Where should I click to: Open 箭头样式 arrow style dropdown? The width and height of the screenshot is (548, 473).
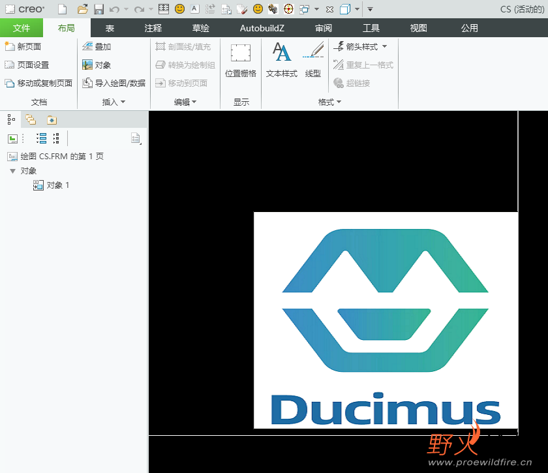coord(360,46)
